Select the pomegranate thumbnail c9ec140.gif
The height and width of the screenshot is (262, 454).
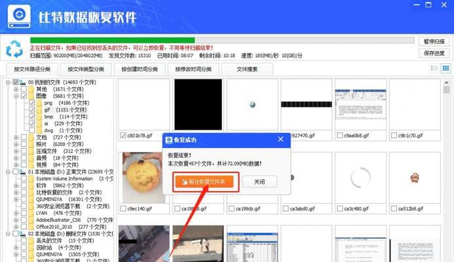144,178
